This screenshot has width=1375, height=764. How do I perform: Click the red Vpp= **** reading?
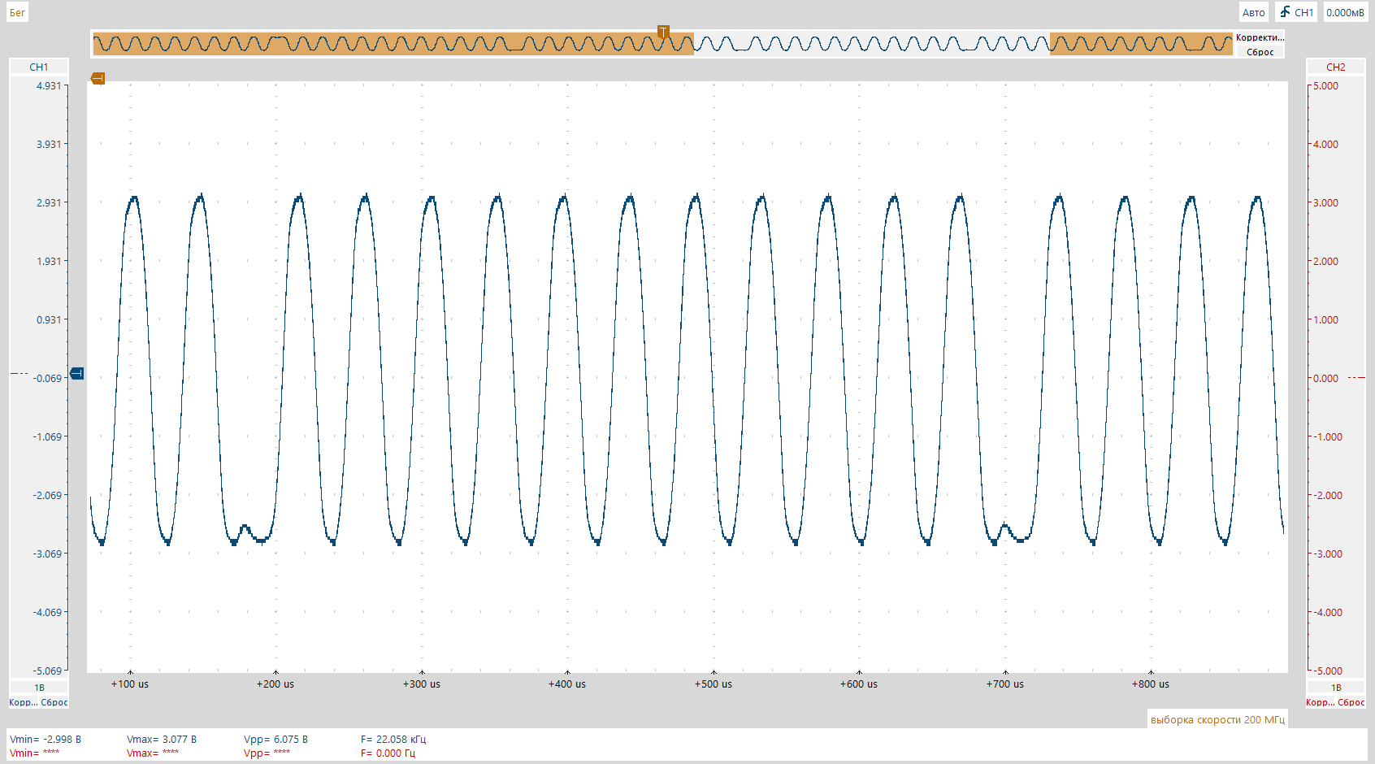click(x=267, y=753)
